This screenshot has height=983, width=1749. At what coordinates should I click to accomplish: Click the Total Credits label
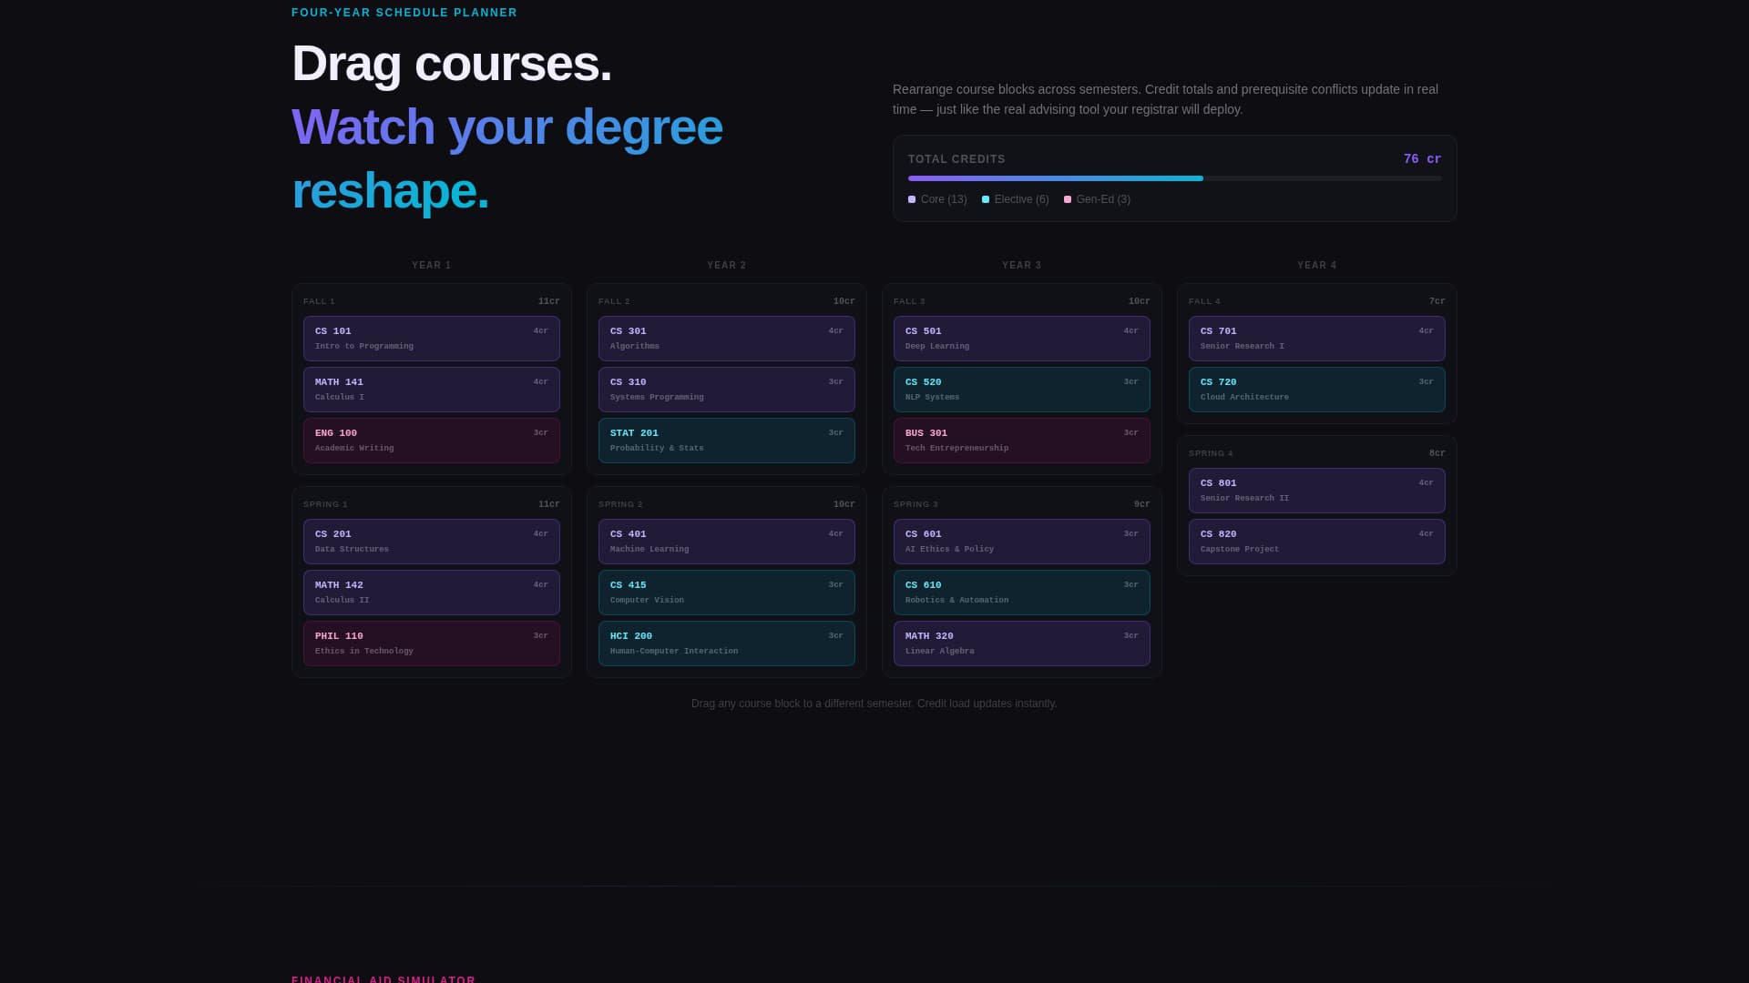pyautogui.click(x=956, y=159)
